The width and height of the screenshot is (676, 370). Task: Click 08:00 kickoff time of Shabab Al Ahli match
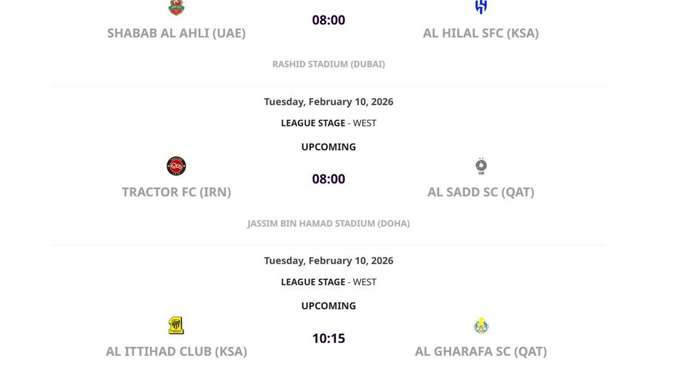click(329, 20)
